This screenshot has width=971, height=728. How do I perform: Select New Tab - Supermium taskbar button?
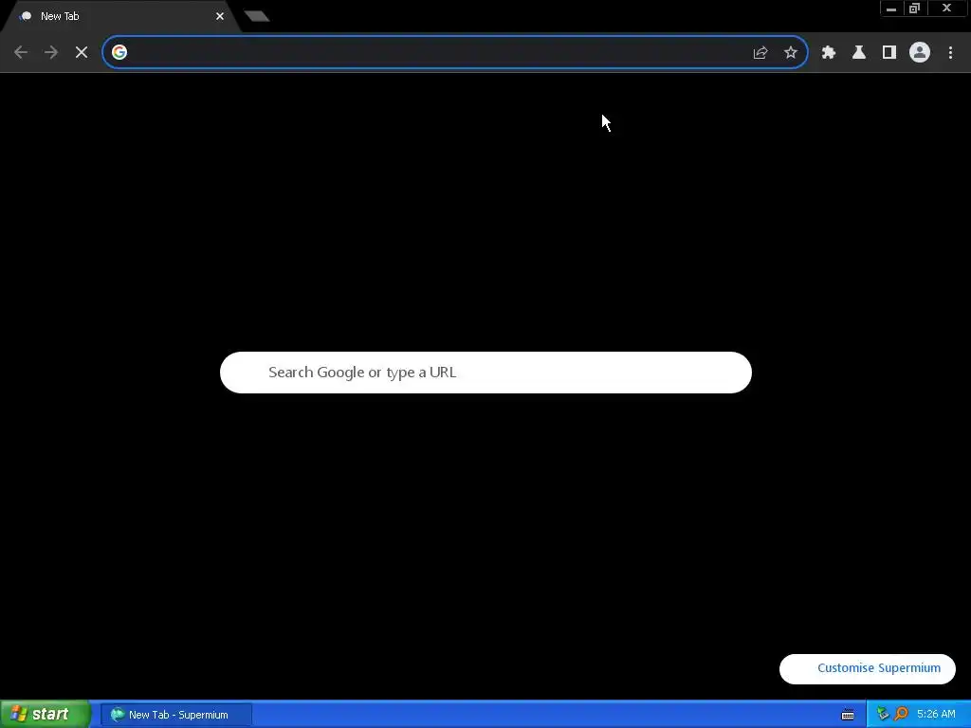176,715
